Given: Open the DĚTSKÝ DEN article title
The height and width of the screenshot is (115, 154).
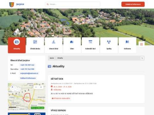Looking at the screenshot, I should 57,79.
